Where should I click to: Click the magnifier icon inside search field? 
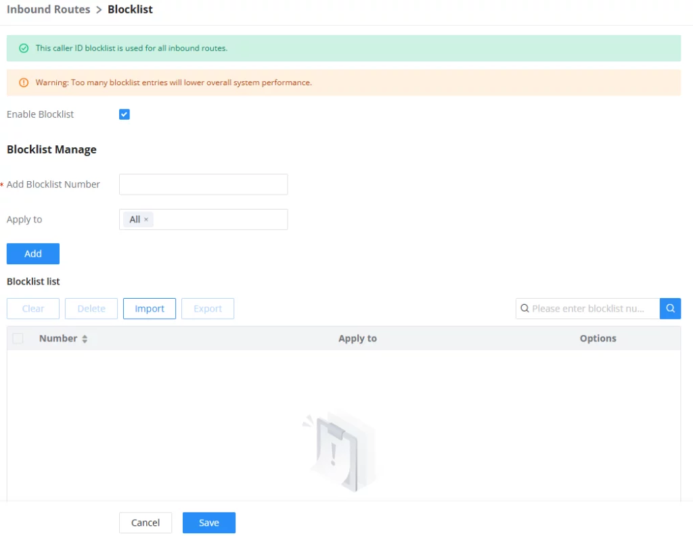coord(524,308)
